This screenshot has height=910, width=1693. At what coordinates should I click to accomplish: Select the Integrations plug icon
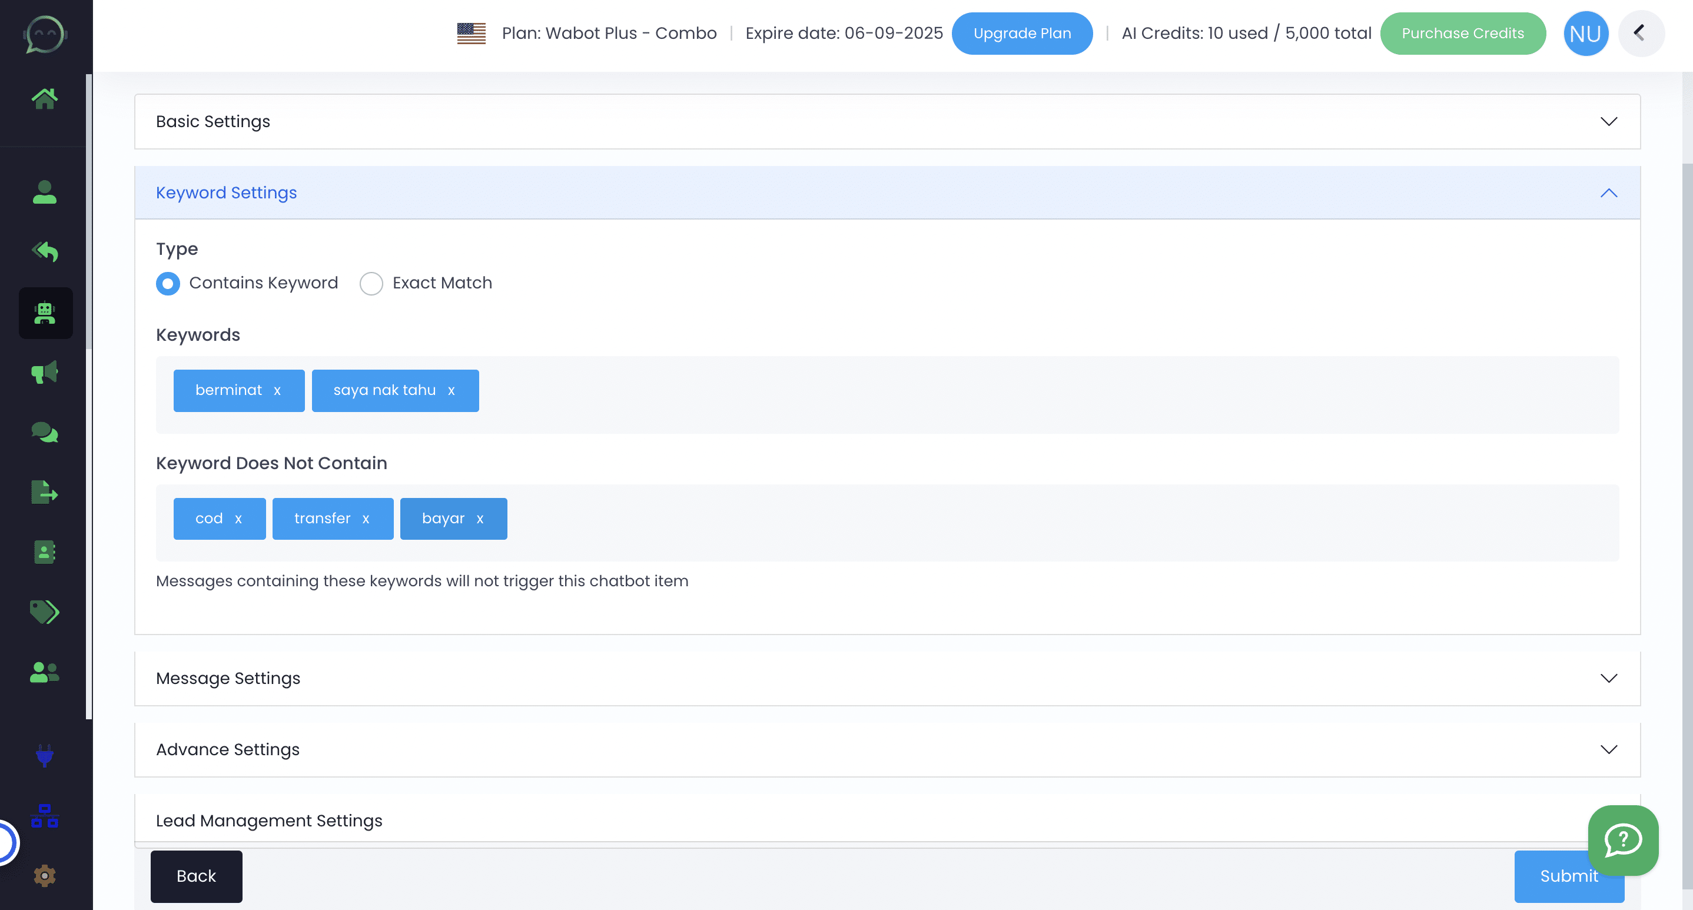(x=44, y=756)
